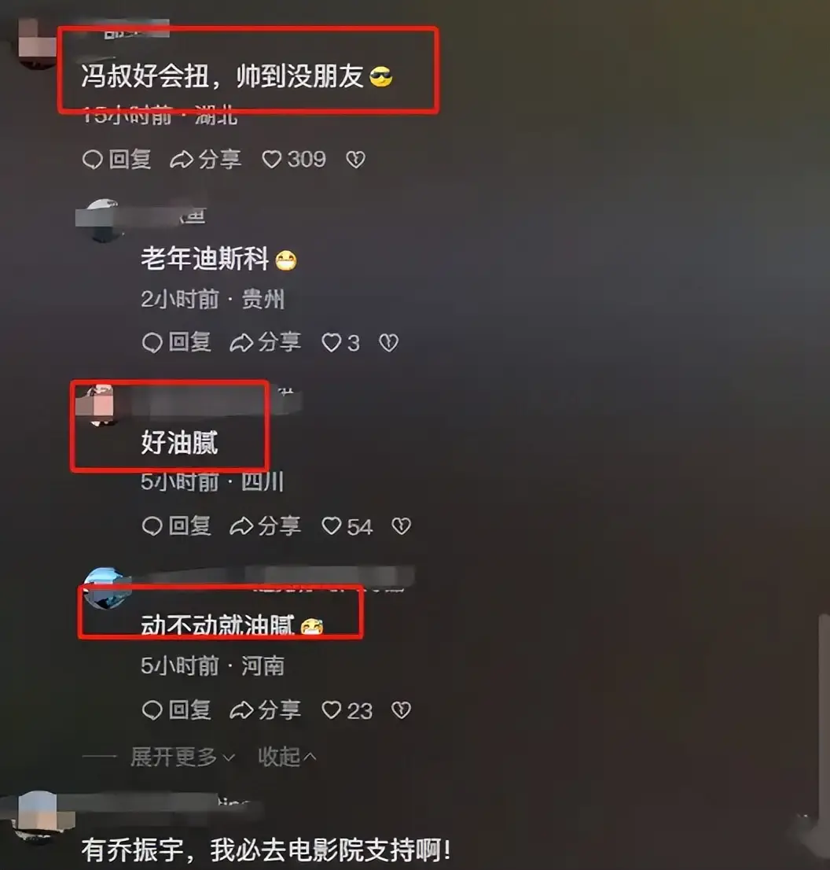
Task: Reply to the 好油腻 comment
Action: 176,526
